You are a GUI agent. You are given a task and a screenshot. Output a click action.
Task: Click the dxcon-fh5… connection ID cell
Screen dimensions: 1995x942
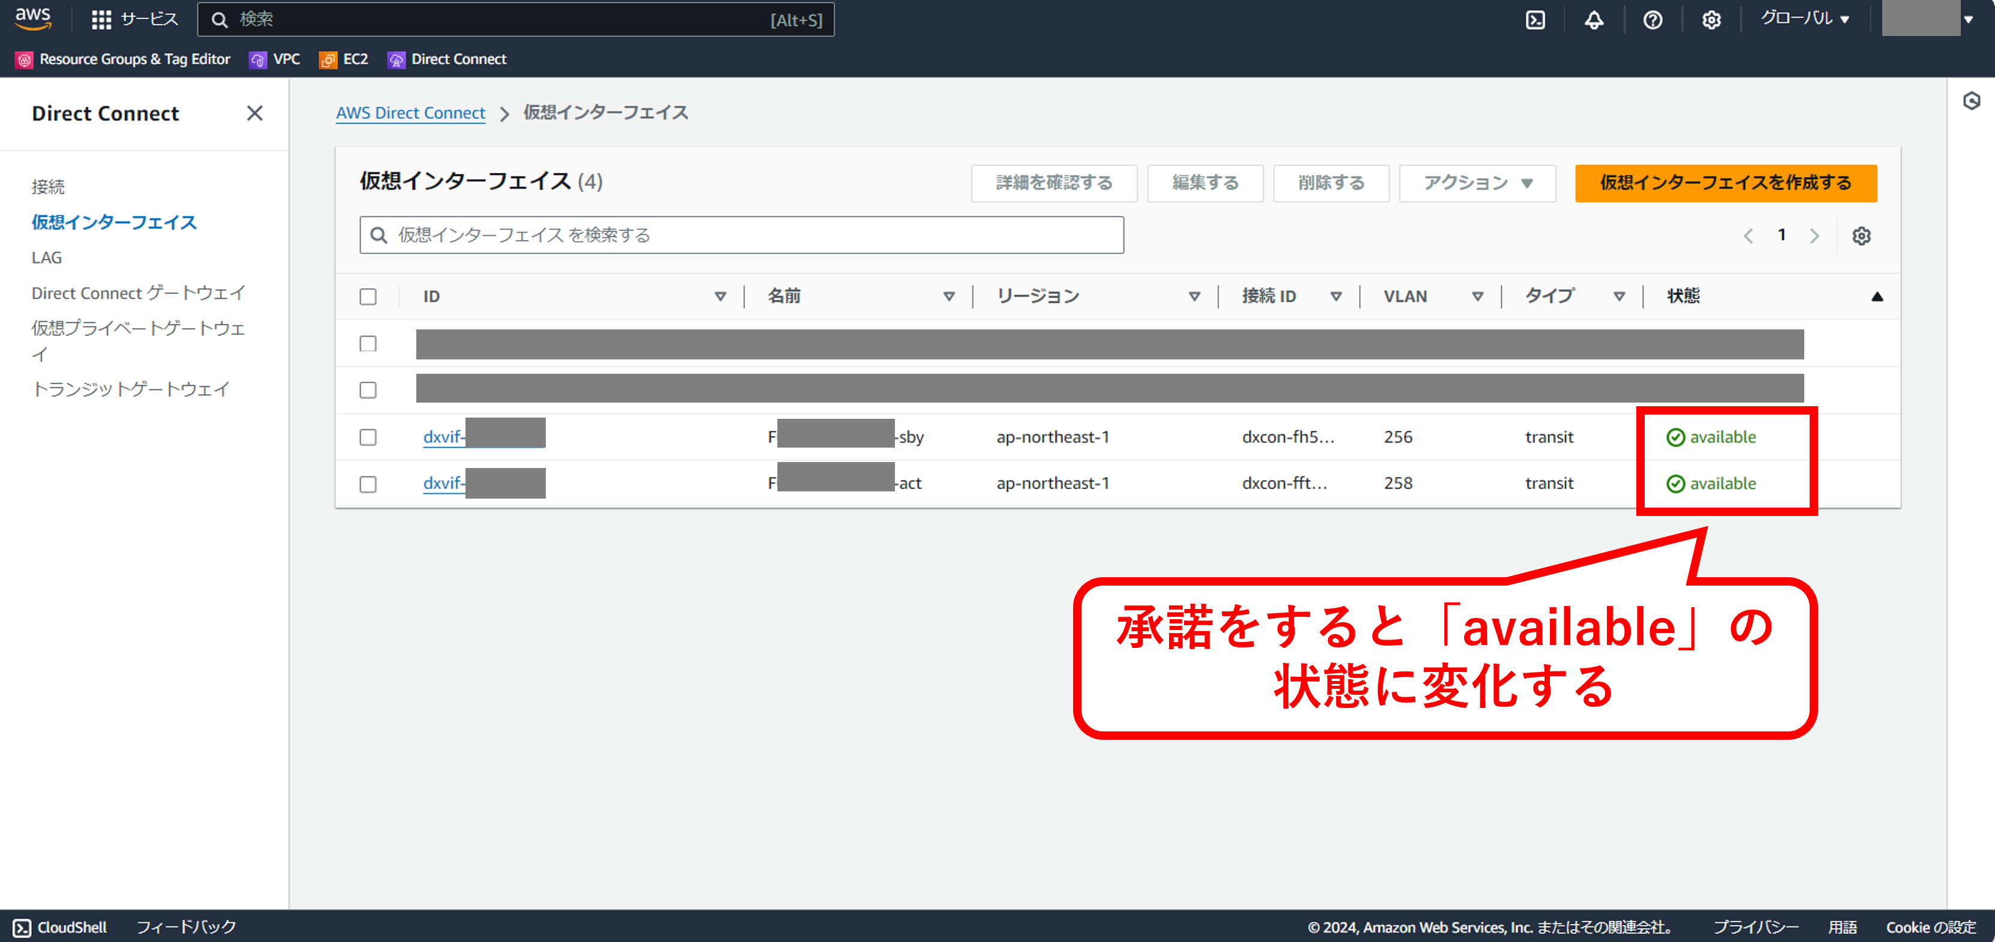(1288, 437)
